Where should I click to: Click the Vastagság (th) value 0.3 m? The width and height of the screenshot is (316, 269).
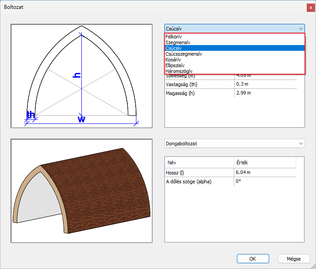point(242,84)
